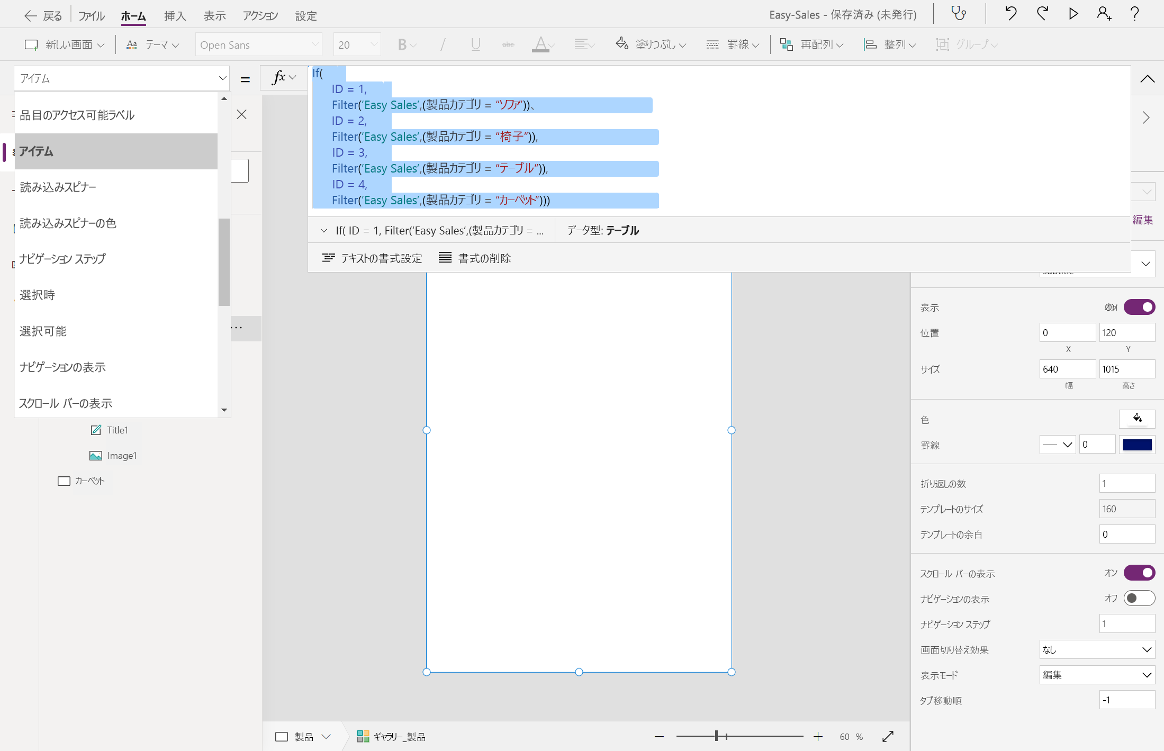The image size is (1164, 751).
Task: Open the 画面切り替え効果 dropdown
Action: click(x=1097, y=649)
